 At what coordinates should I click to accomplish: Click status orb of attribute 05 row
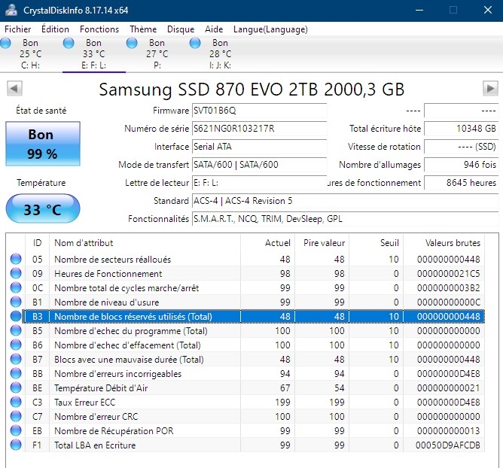[x=16, y=259]
